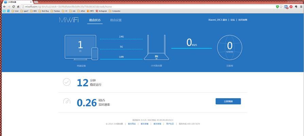Click the Mi router illustration

tap(156, 48)
